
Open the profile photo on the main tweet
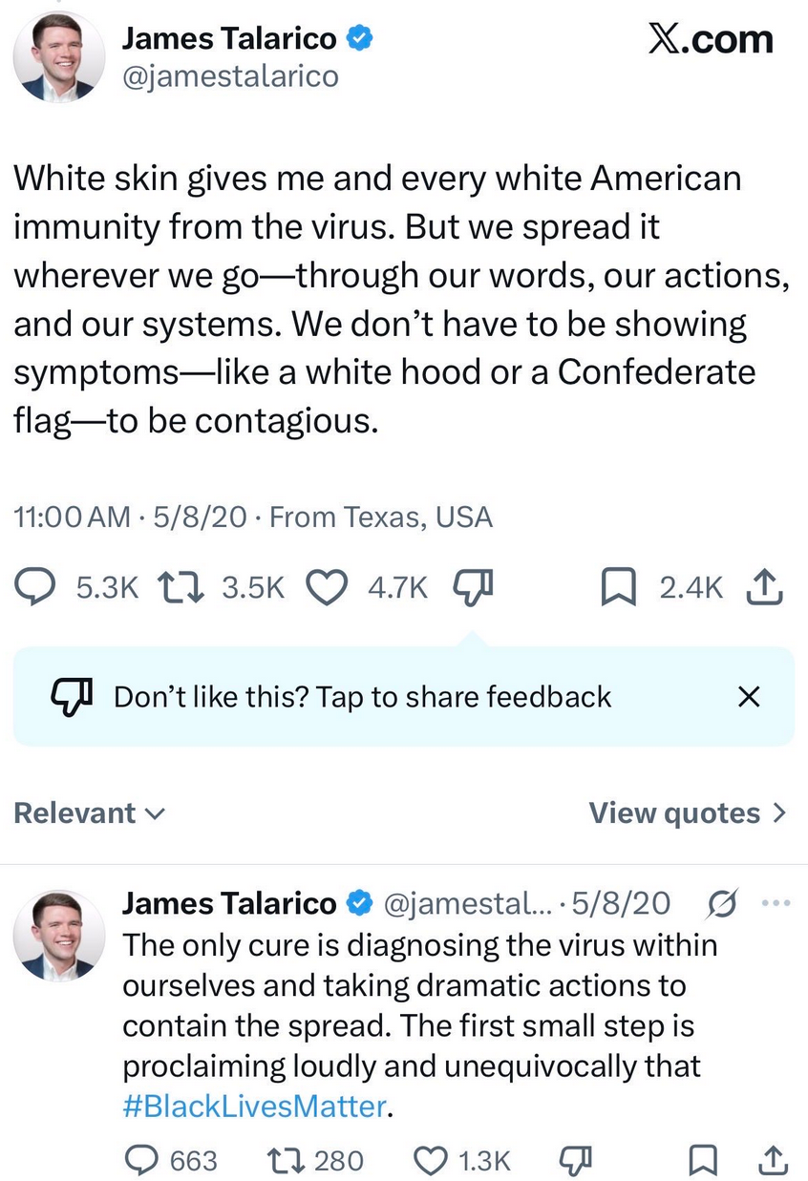(x=59, y=57)
